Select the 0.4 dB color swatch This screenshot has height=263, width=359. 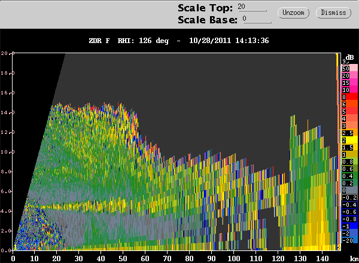349,176
